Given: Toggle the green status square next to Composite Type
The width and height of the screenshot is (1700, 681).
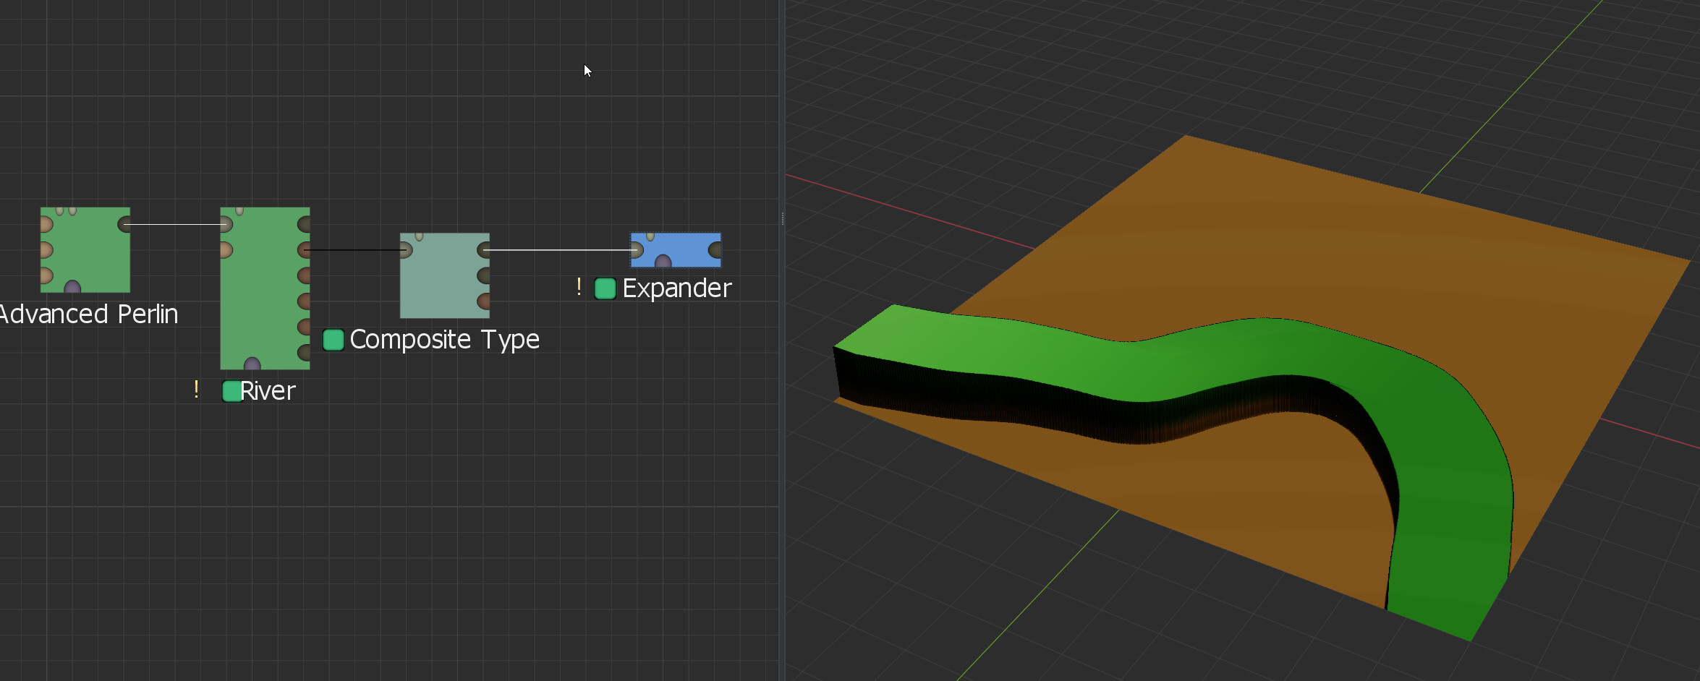Looking at the screenshot, I should pyautogui.click(x=333, y=340).
